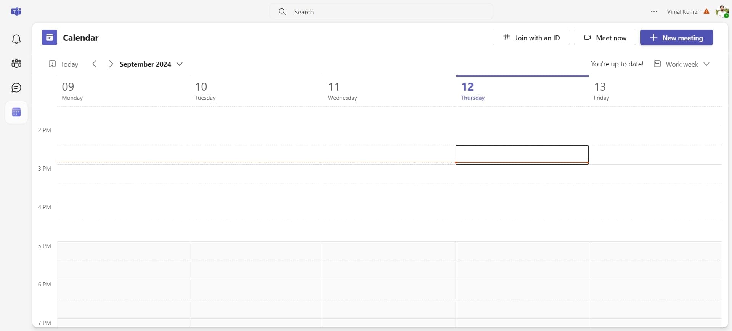Click the Monday 3 PM time slot
Viewport: 732px width, 331px height.
coord(123,174)
